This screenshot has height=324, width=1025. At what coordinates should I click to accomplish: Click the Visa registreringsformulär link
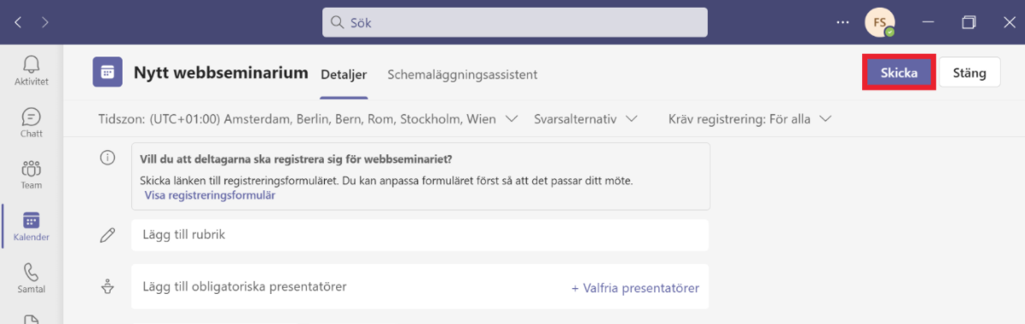pyautogui.click(x=210, y=195)
